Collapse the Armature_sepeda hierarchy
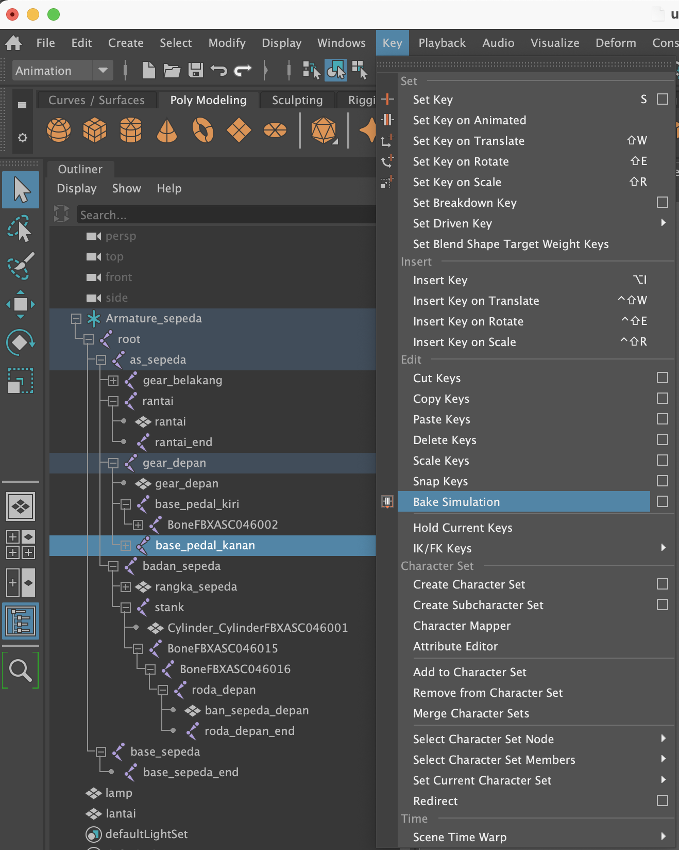The width and height of the screenshot is (679, 850). point(76,319)
